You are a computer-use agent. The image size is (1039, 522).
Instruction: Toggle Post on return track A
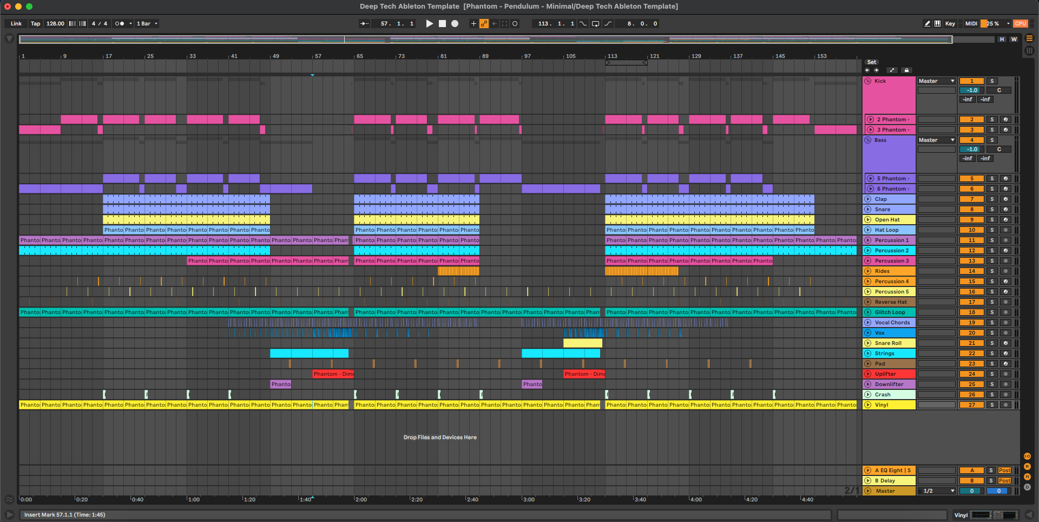[1005, 471]
